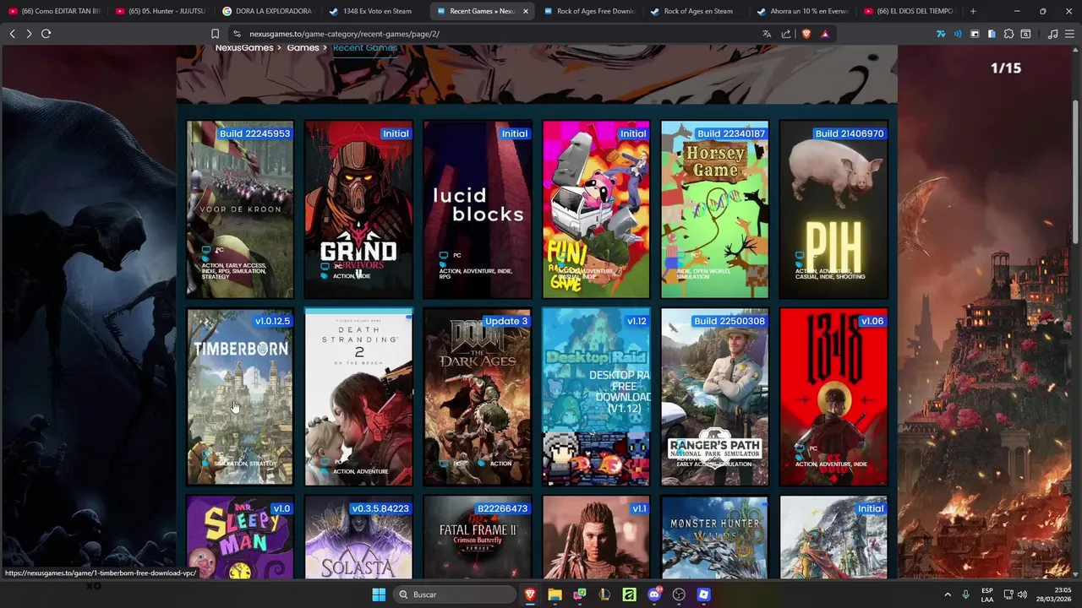
Task: Click the ESP LAA language indicator
Action: [987, 594]
